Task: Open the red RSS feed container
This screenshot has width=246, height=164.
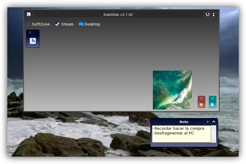Action: click(201, 102)
